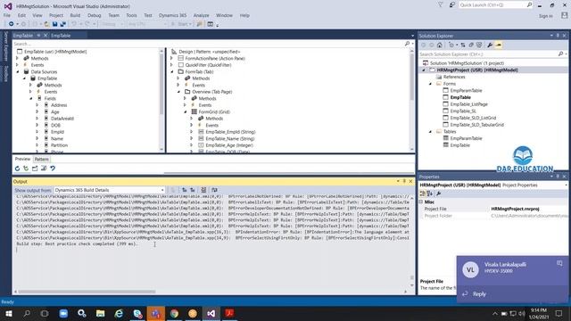Image resolution: width=571 pixels, height=321 pixels.
Task: Collapse the Fields node
Action: (31, 98)
